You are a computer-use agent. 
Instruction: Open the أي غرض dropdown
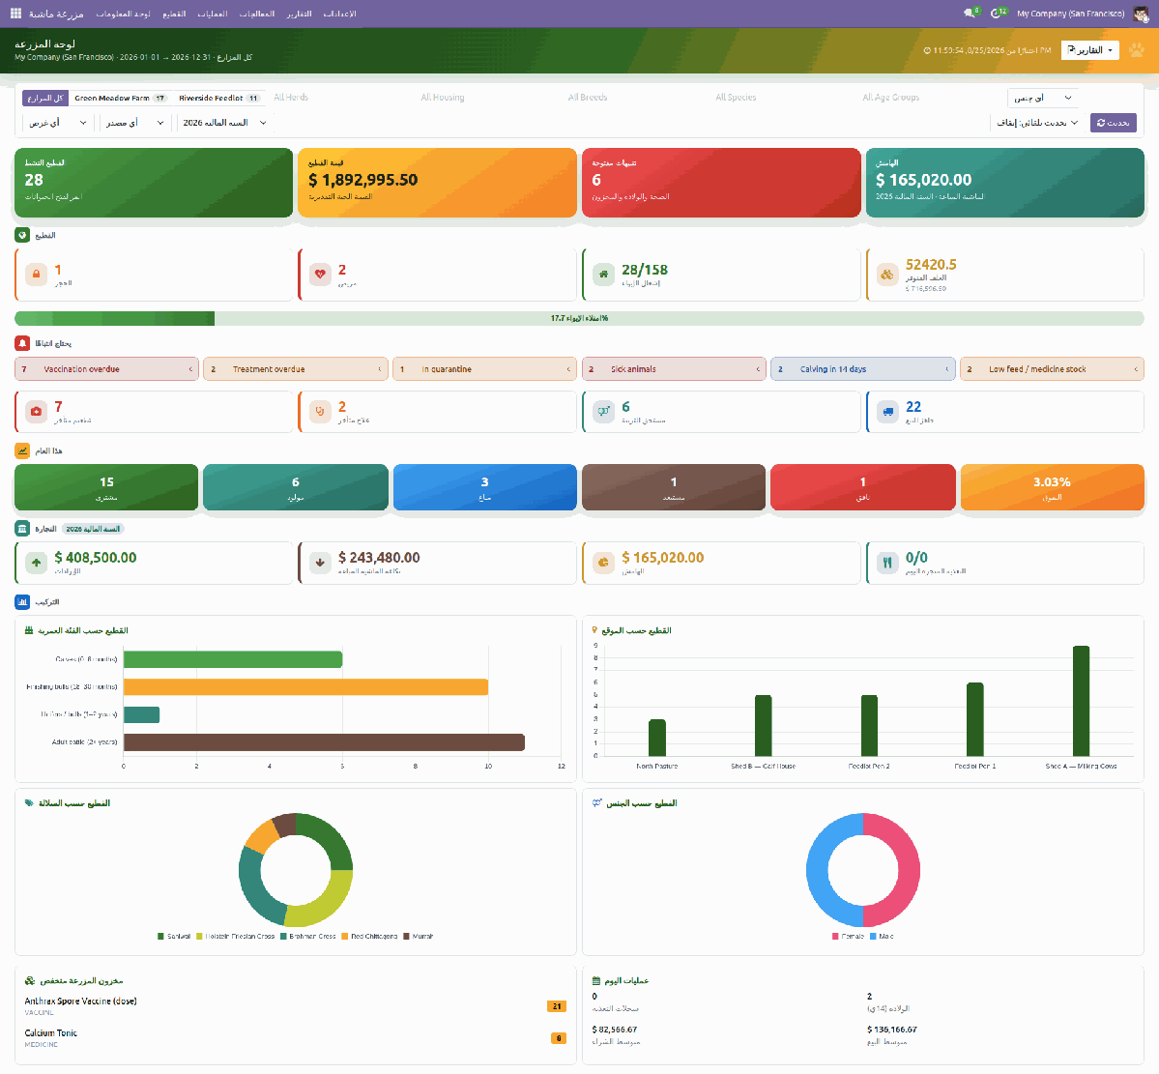(x=58, y=123)
